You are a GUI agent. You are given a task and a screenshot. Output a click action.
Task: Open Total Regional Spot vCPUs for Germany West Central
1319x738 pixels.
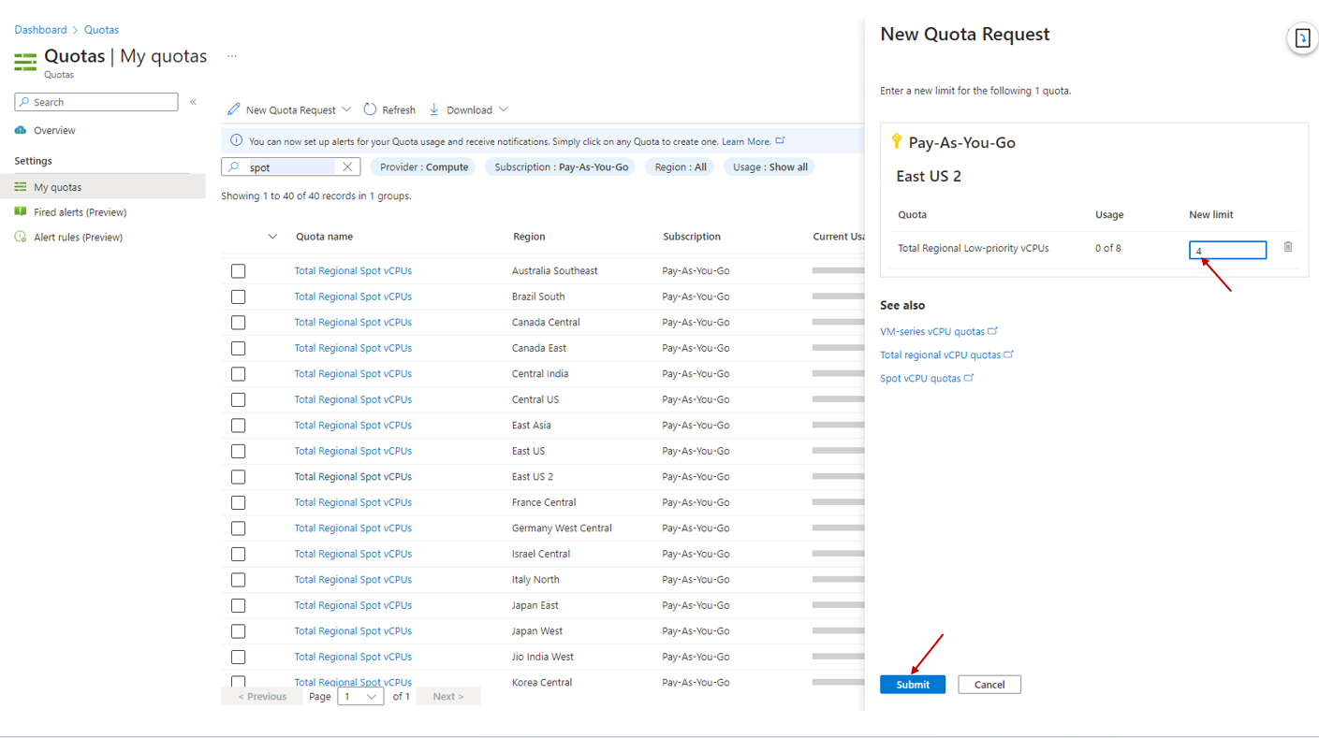click(353, 528)
